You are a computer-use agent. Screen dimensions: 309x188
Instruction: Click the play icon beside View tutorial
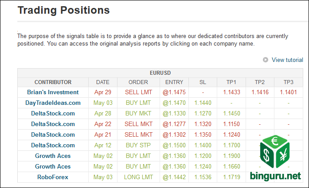[x=266, y=60]
